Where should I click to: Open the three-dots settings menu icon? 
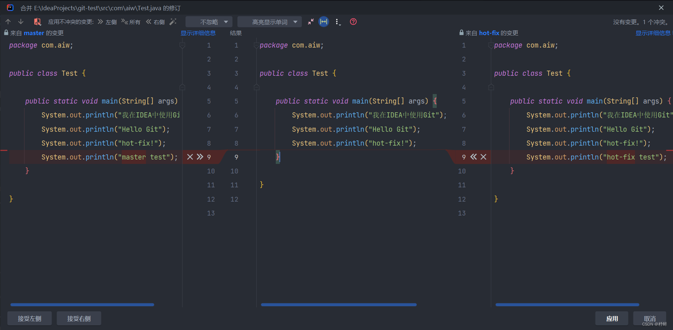[x=338, y=22]
